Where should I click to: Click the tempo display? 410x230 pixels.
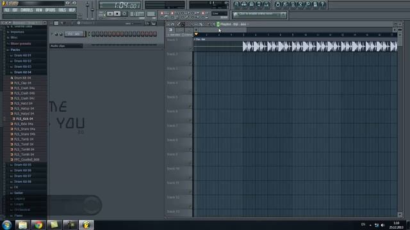(137, 14)
